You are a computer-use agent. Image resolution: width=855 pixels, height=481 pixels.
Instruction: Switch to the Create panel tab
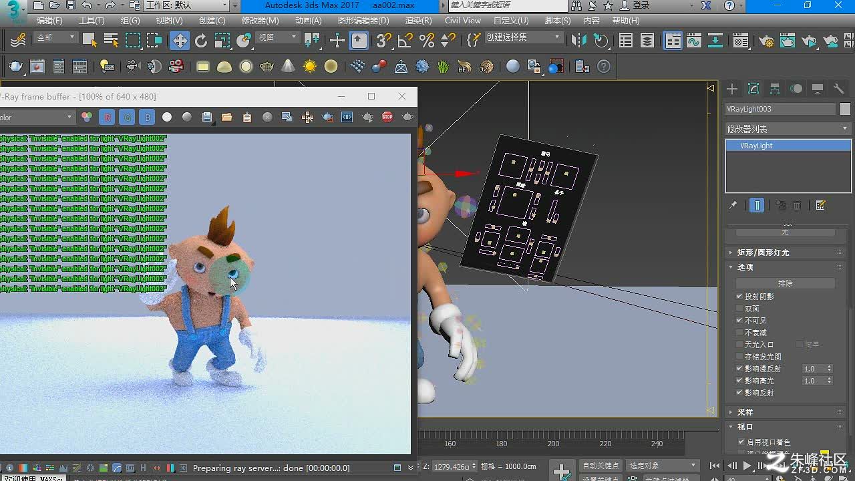[732, 89]
